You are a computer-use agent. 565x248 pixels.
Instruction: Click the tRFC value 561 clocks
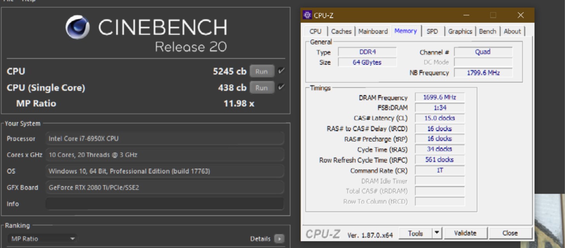[x=440, y=160]
